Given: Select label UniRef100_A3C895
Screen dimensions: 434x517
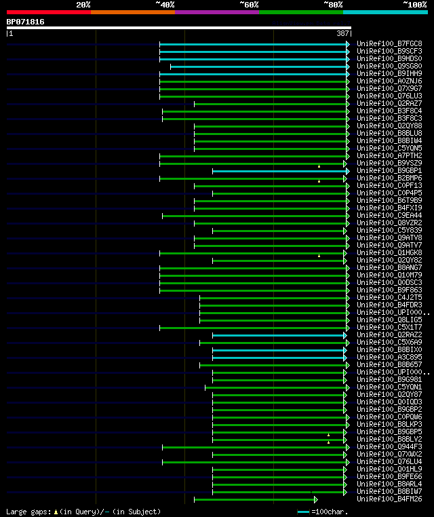Looking at the screenshot, I should coord(389,357).
